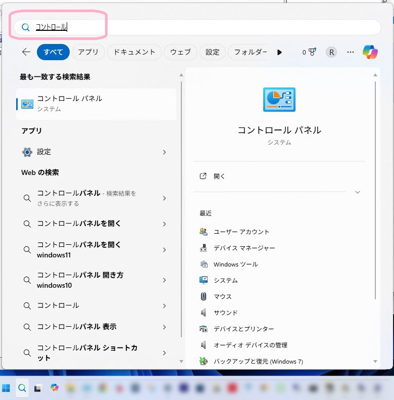Click the search icon beside plain コントロール suggestion
The height and width of the screenshot is (400, 394).
point(27,305)
